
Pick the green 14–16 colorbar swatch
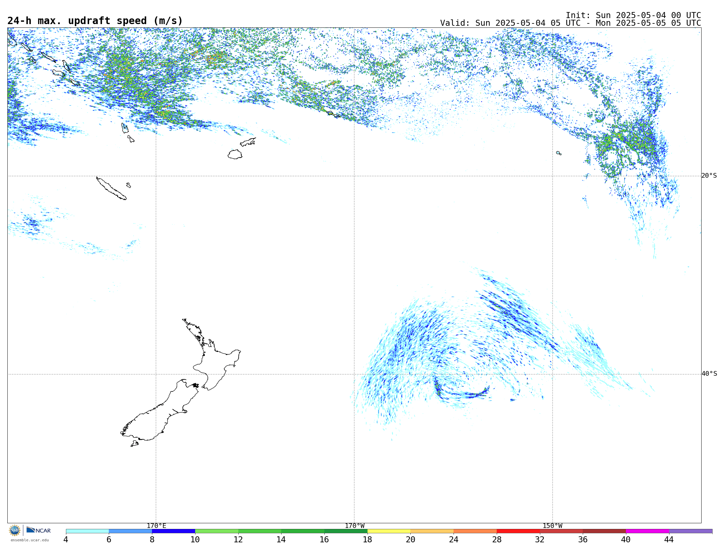pyautogui.click(x=303, y=531)
